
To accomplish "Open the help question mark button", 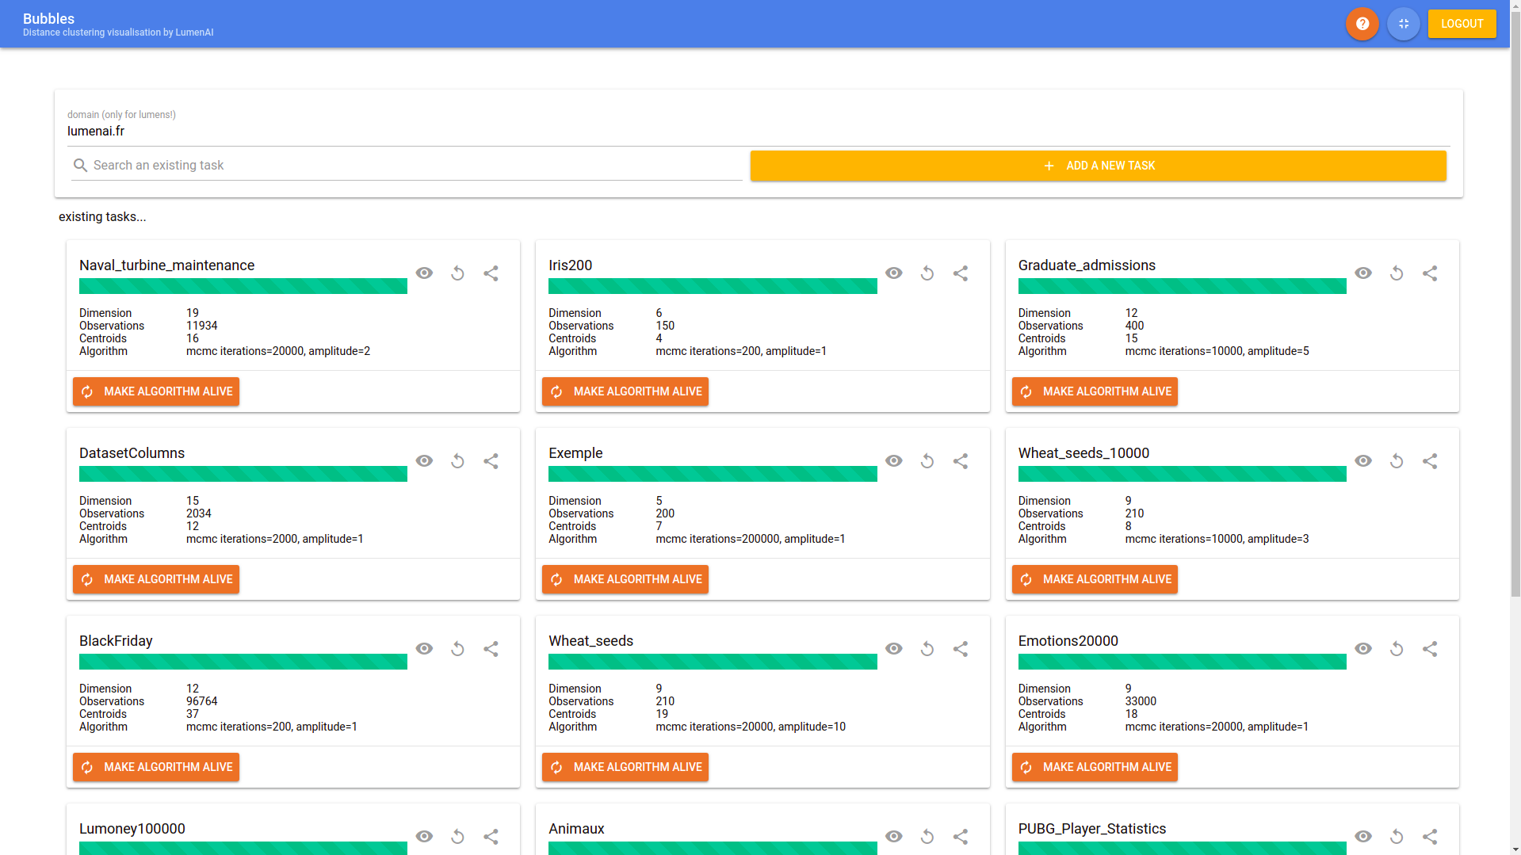I will 1362,24.
